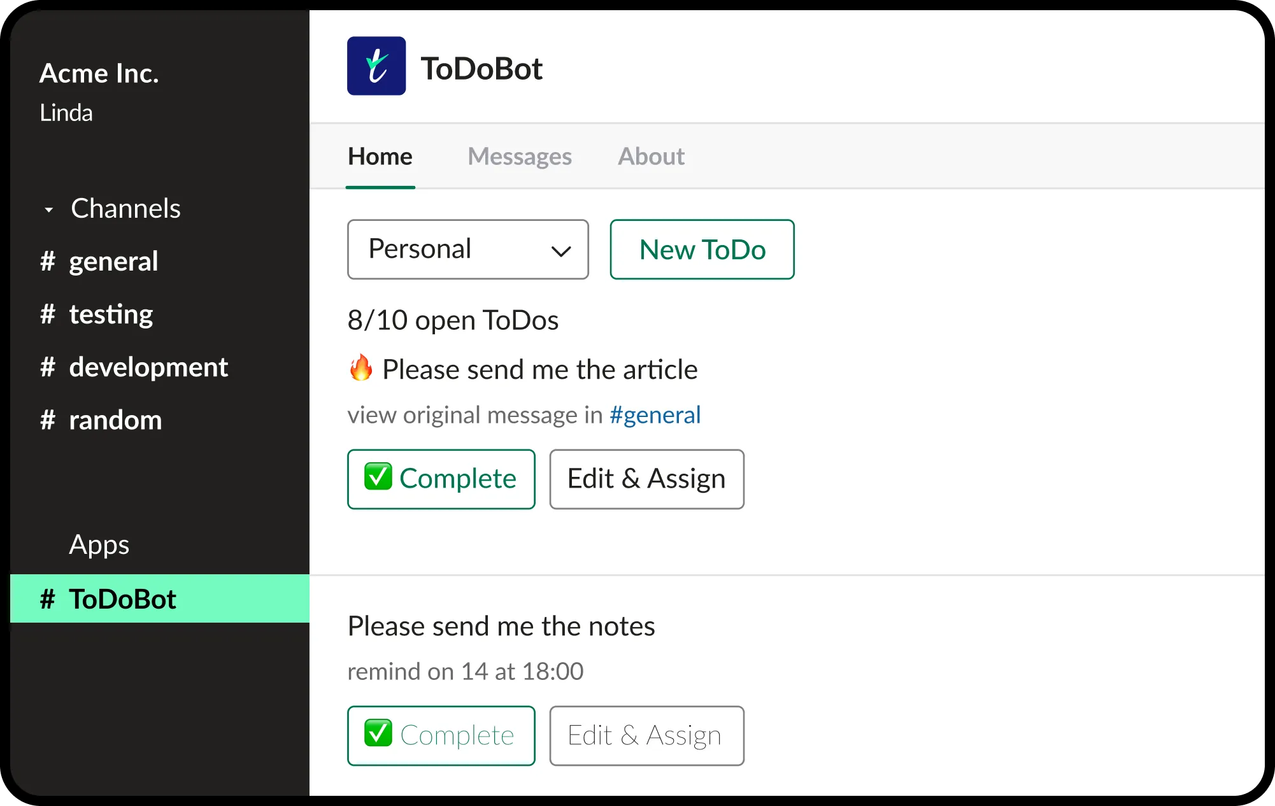Click the green checkmark on article todo
Screen dimensions: 1275x806
[x=378, y=477]
